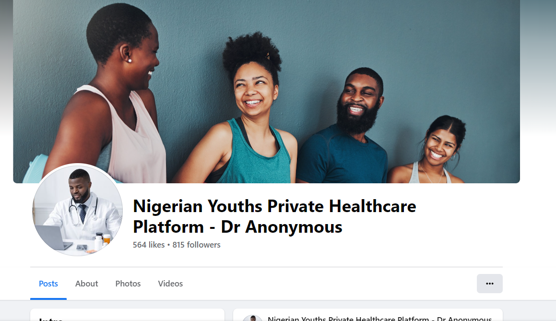The height and width of the screenshot is (321, 556).
Task: Select the Posts tab
Action: pos(48,284)
